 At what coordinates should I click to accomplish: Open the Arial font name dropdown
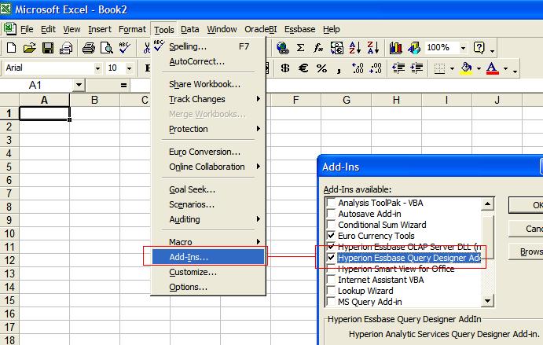coord(97,68)
